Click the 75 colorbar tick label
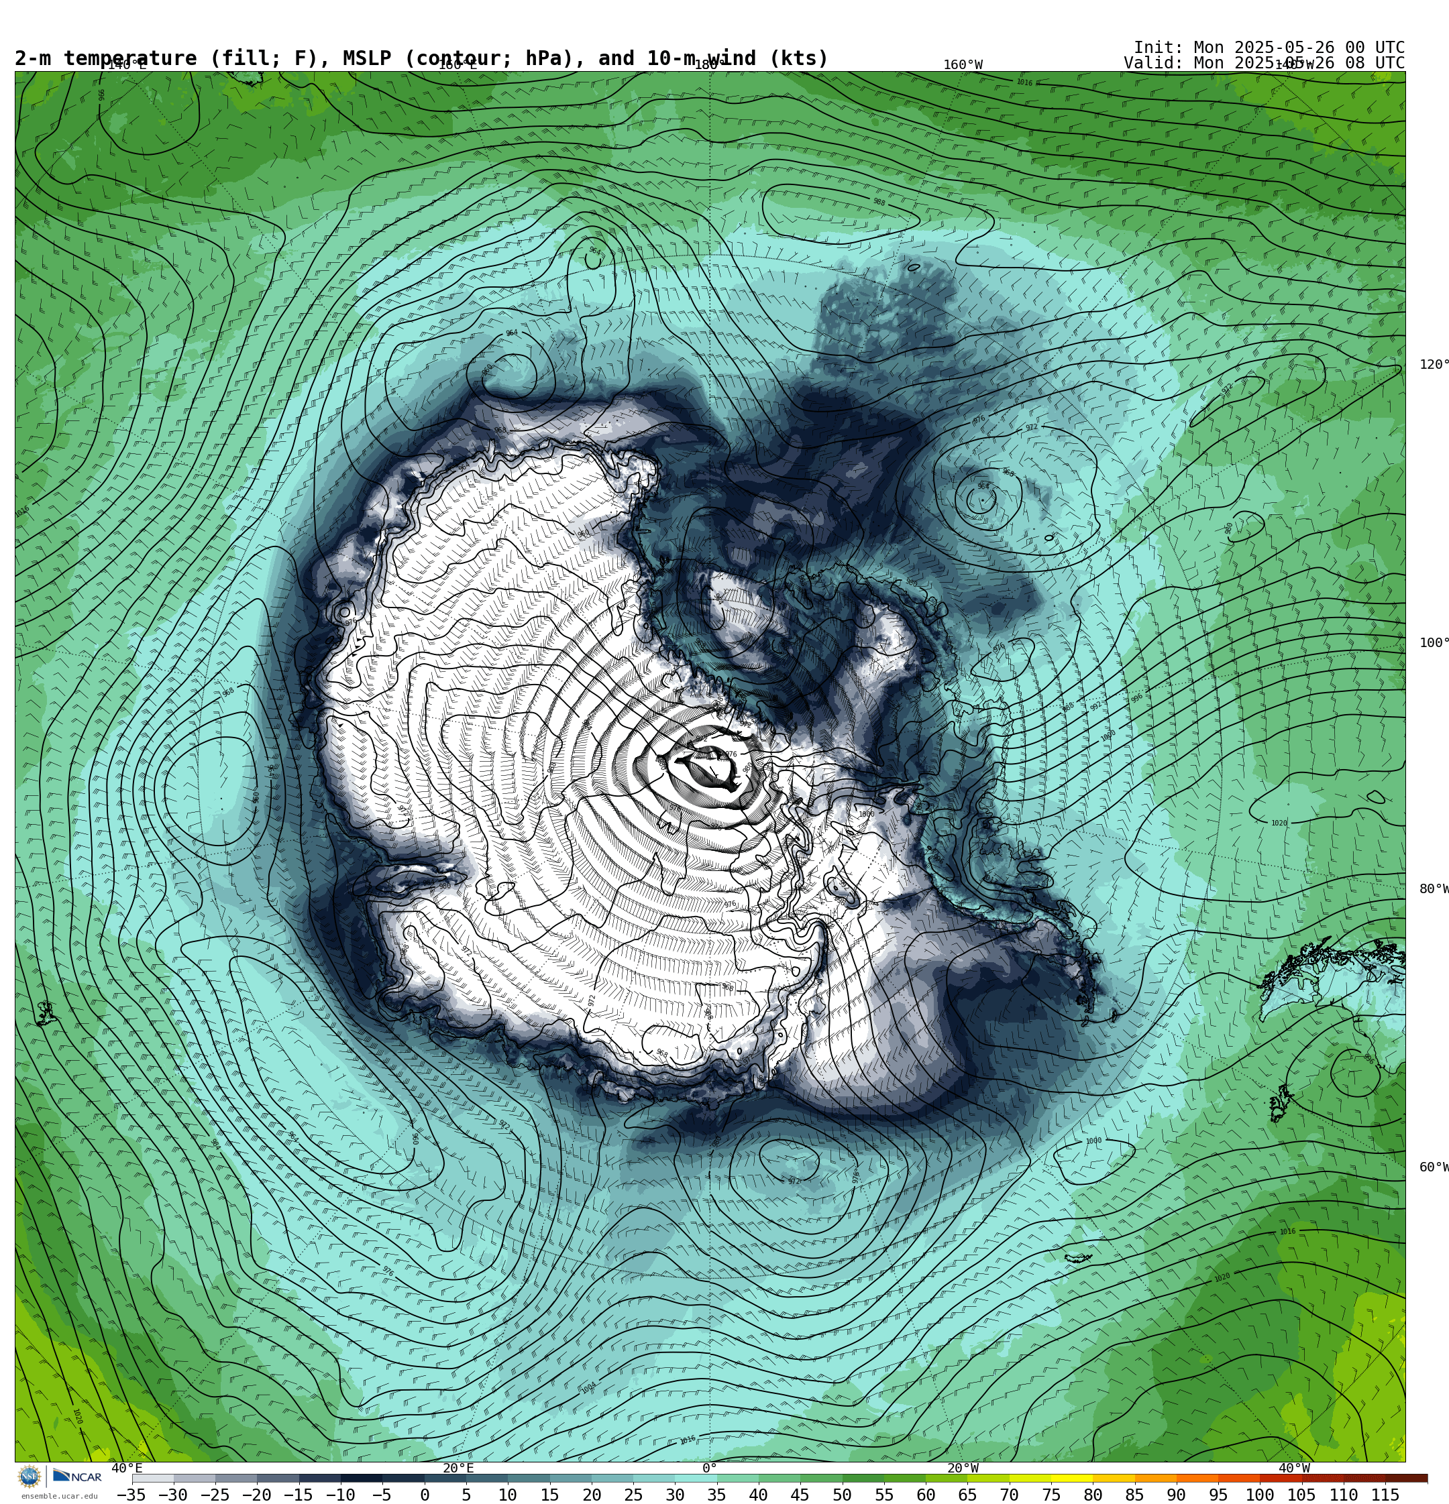1449x1504 pixels. click(1051, 1495)
